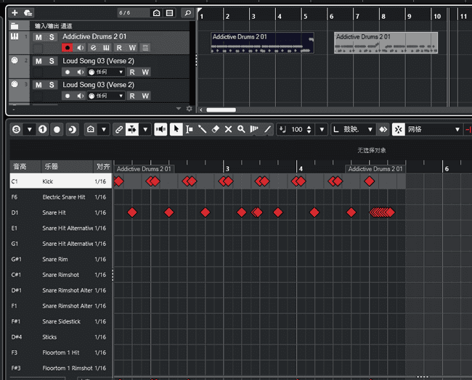Expand dropdown next to editor house icon
Image resolution: width=472 pixels, height=380 pixels.
click(x=104, y=130)
